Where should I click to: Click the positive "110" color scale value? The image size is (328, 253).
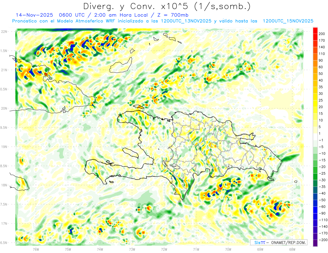point(322,54)
